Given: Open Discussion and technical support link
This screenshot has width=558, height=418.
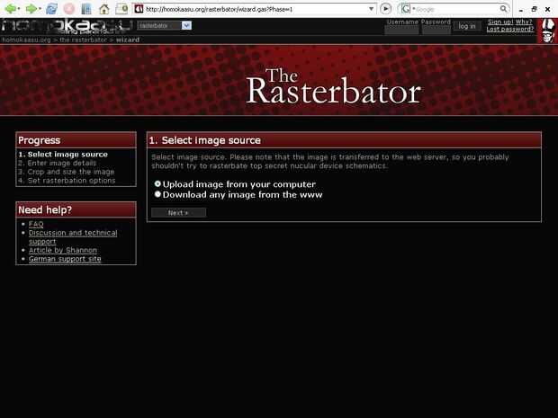Looking at the screenshot, I should [73, 237].
